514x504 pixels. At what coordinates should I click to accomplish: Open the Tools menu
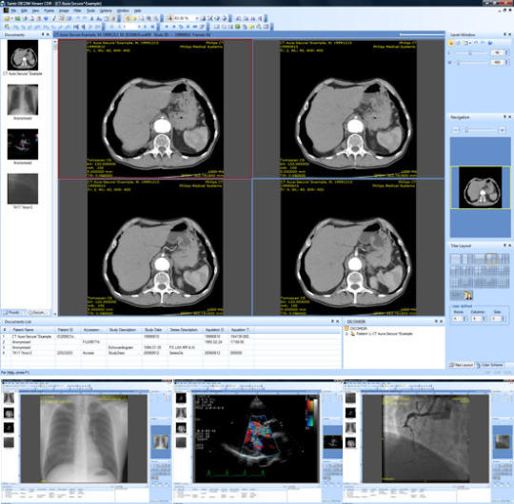90,10
